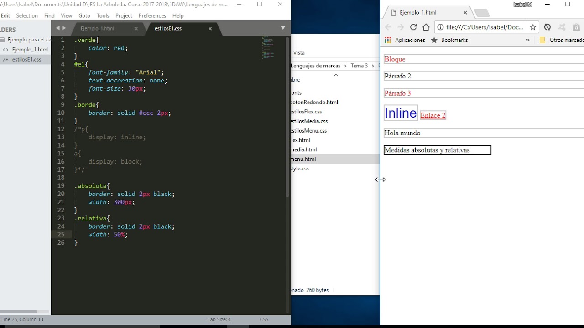Close the Ejemplo_1.html Chrome tab
The width and height of the screenshot is (584, 328).
(x=465, y=13)
